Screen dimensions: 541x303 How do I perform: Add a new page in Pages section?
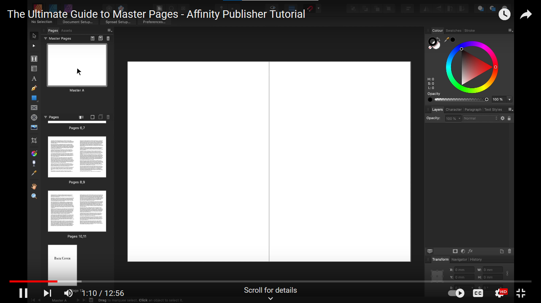click(93, 117)
